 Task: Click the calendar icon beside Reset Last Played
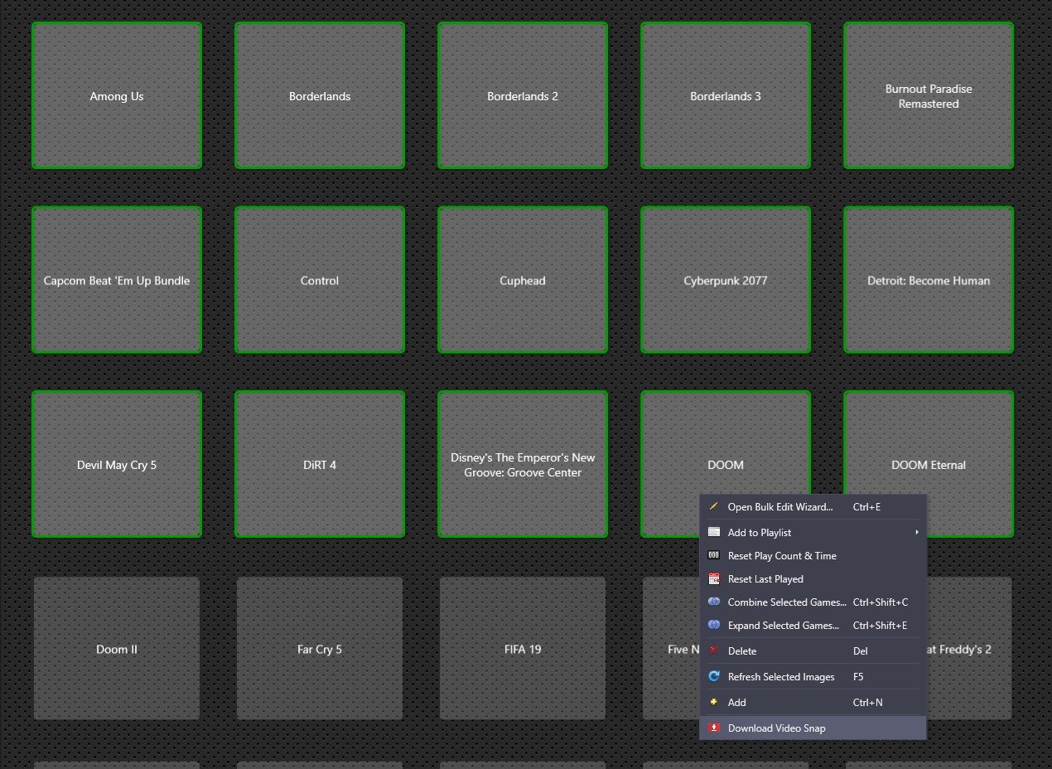(714, 578)
